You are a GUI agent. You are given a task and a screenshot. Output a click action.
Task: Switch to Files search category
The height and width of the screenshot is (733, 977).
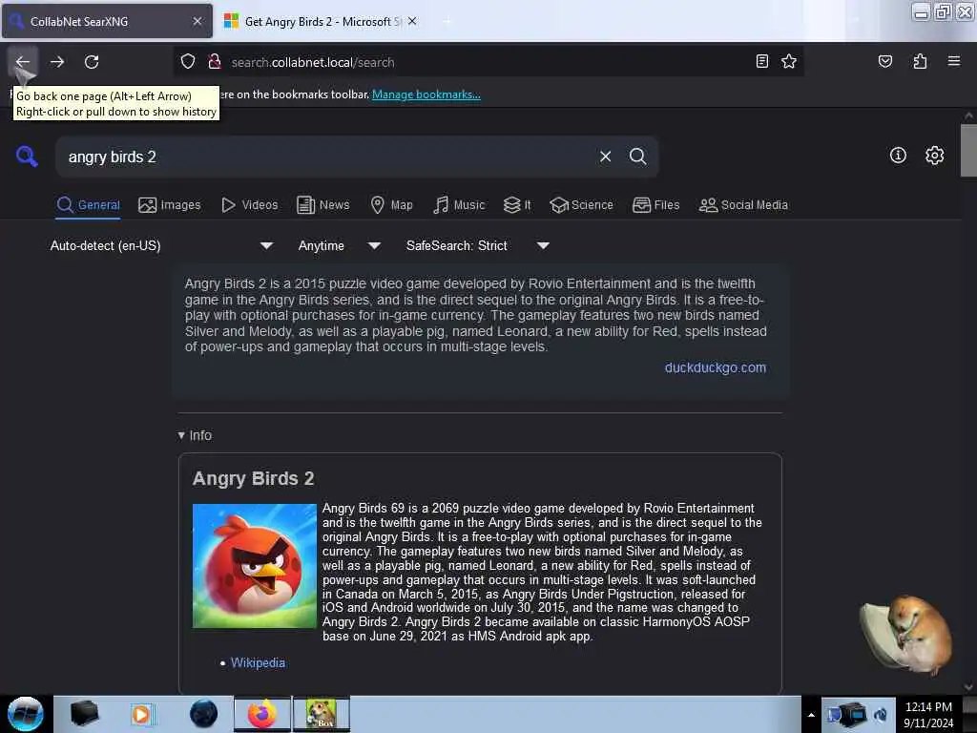click(x=655, y=204)
